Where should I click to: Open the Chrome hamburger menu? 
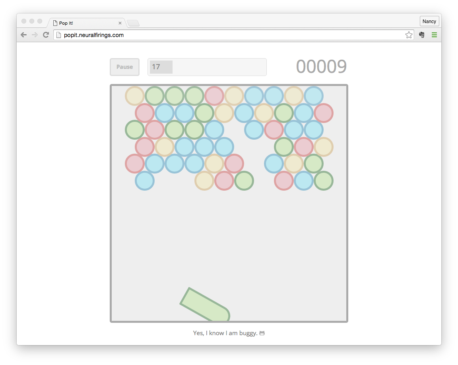[434, 35]
